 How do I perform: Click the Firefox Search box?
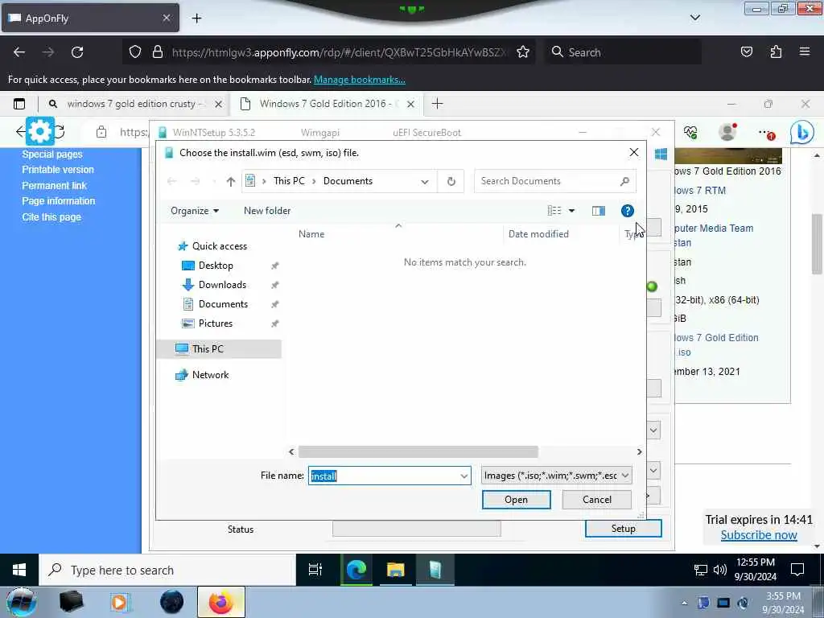[623, 52]
